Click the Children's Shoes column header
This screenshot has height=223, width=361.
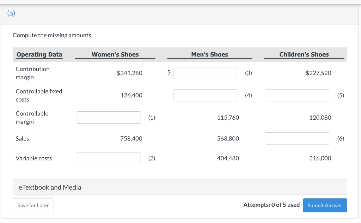tap(304, 54)
